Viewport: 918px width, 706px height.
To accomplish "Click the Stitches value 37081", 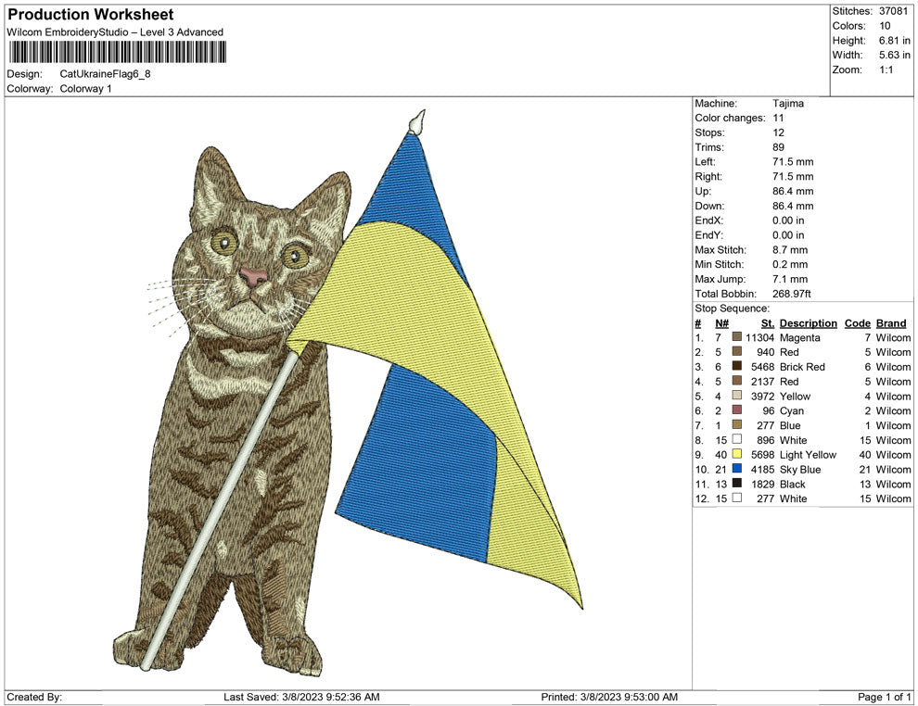I will (893, 11).
